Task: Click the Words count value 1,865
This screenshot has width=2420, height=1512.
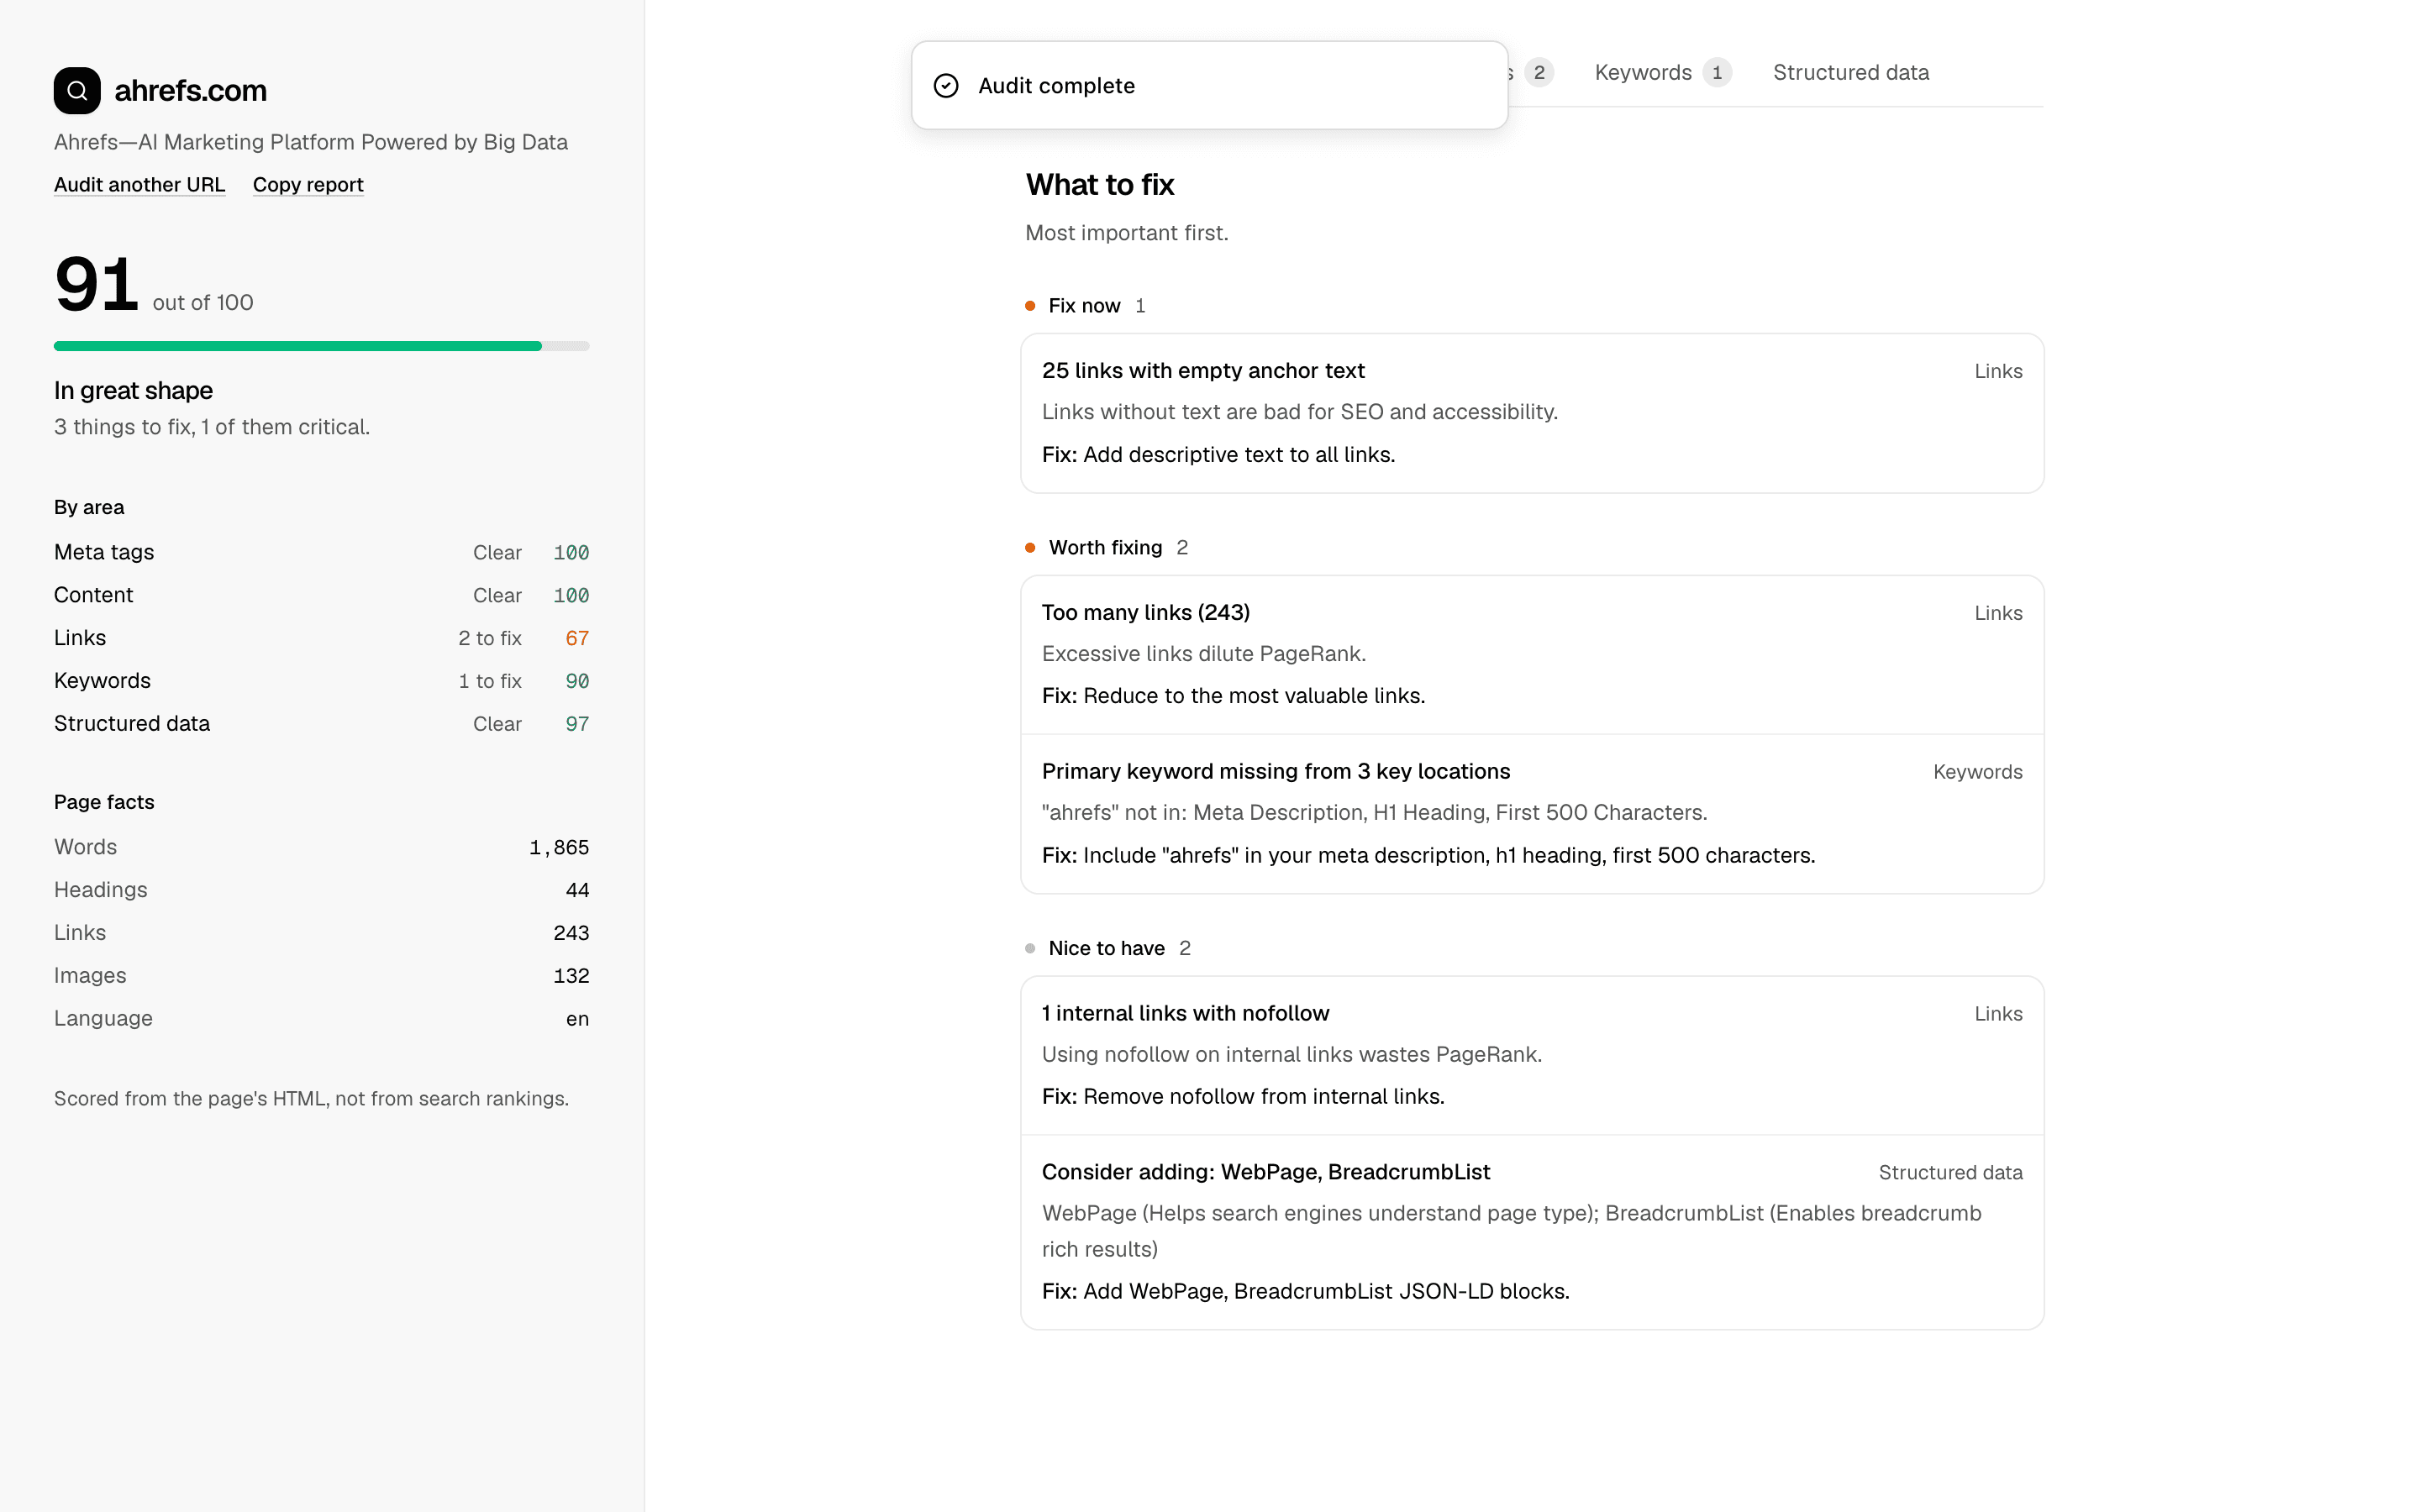Action: (559, 847)
